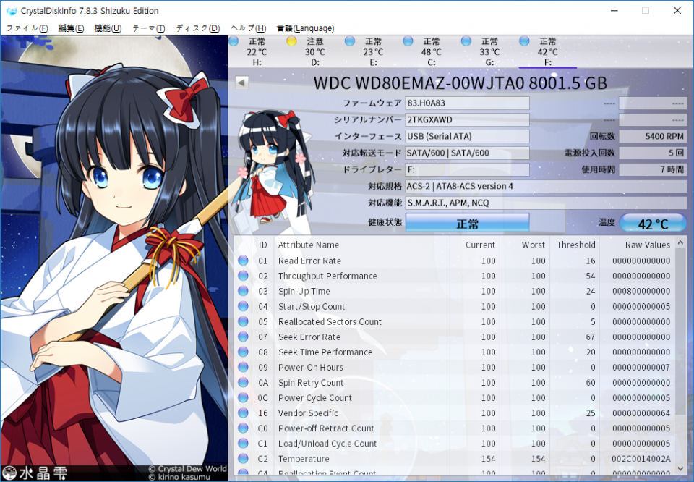Click the interface field USB (Serial ATA)
This screenshot has height=482, width=694.
[468, 137]
